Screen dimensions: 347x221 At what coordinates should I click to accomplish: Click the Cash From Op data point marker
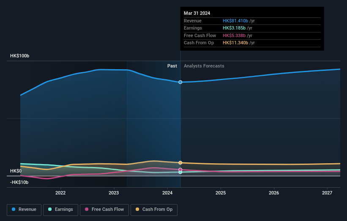(x=180, y=163)
